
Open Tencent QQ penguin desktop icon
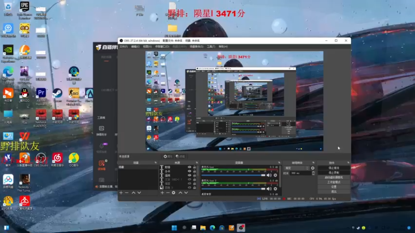[24, 95]
